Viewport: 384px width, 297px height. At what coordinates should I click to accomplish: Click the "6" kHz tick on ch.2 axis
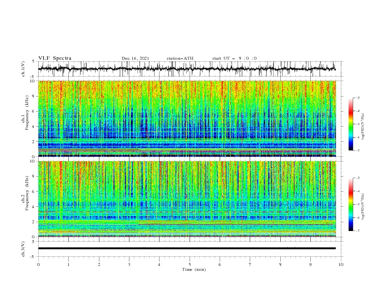[x=34, y=192]
